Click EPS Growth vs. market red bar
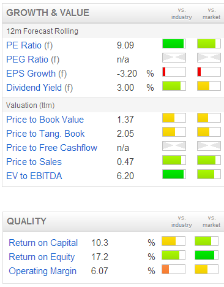224x287 pixels. 209,72
